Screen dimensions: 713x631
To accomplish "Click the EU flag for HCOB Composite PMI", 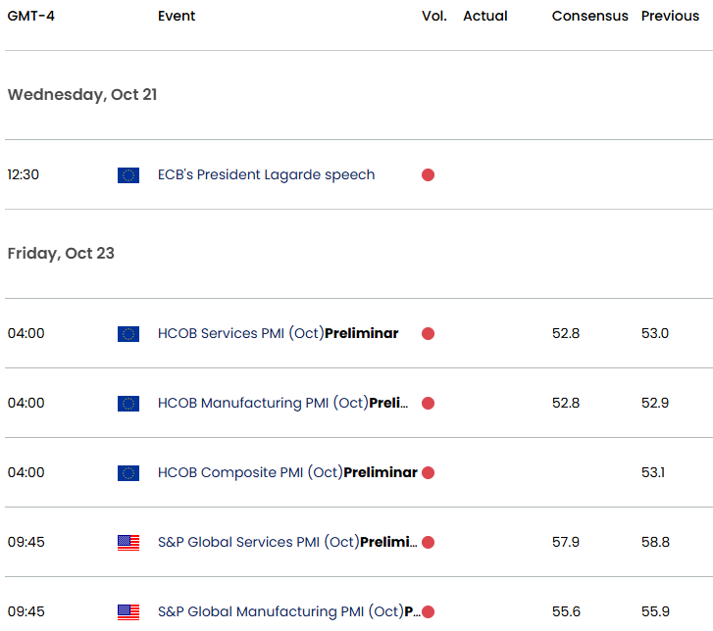I will [x=128, y=472].
